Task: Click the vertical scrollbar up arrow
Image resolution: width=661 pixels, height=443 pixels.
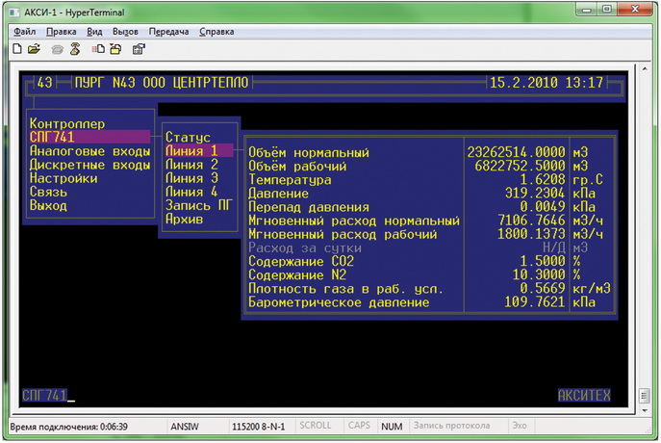Action: [x=645, y=68]
